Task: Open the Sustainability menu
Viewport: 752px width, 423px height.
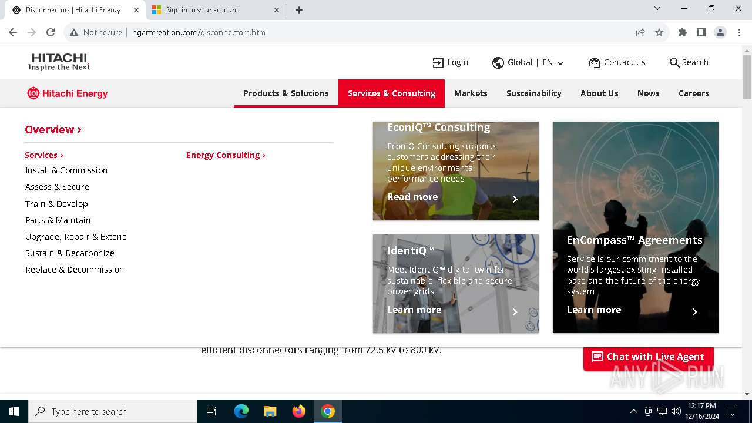Action: click(x=534, y=93)
